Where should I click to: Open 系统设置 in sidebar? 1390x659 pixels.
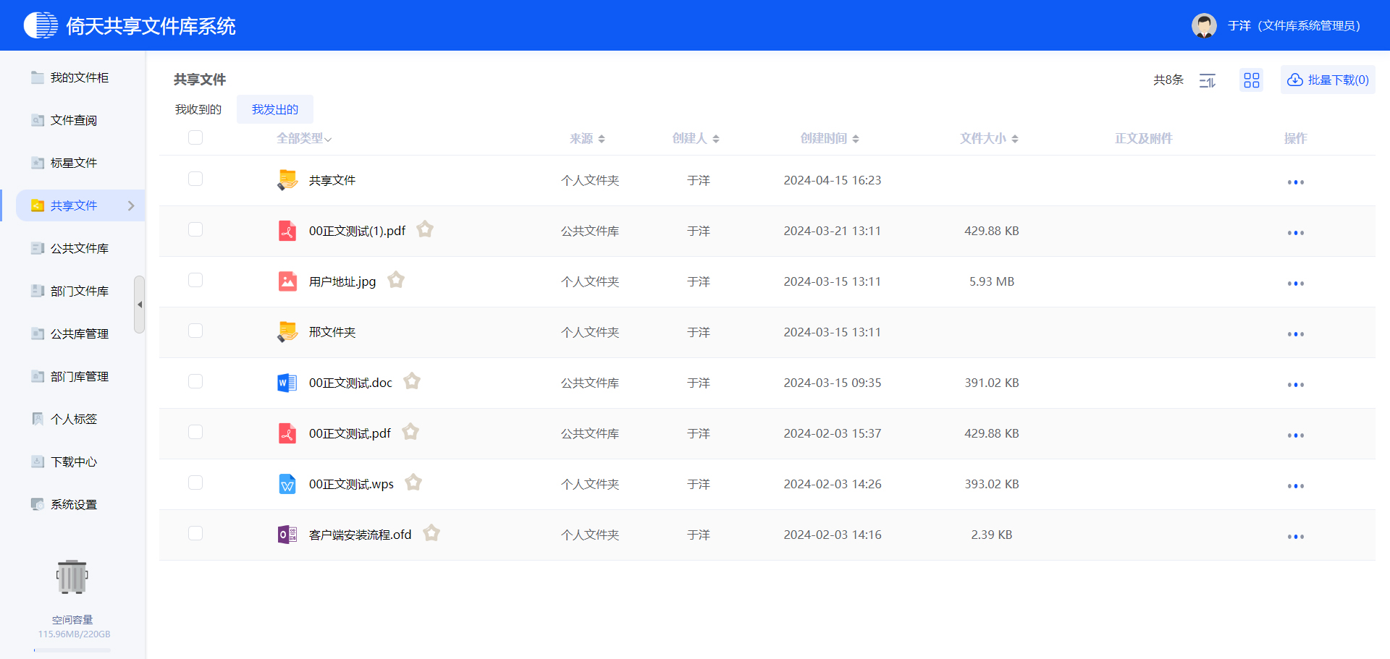[x=74, y=504]
